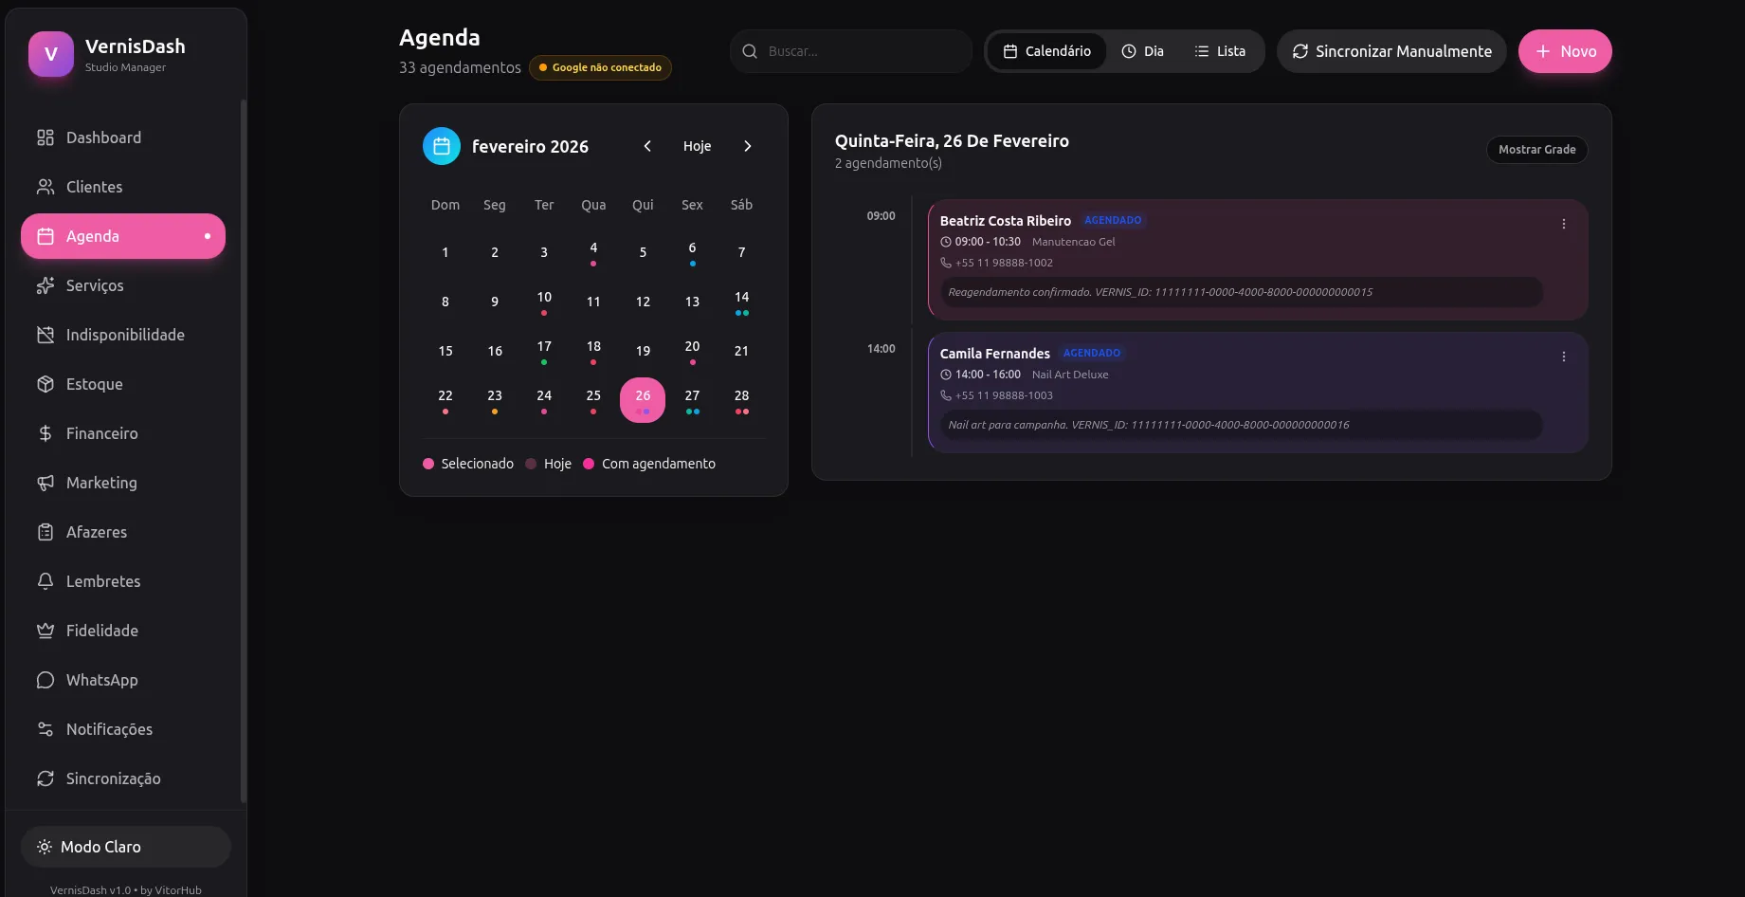Open Indisponibilidade page
The height and width of the screenshot is (897, 1745).
tap(123, 335)
